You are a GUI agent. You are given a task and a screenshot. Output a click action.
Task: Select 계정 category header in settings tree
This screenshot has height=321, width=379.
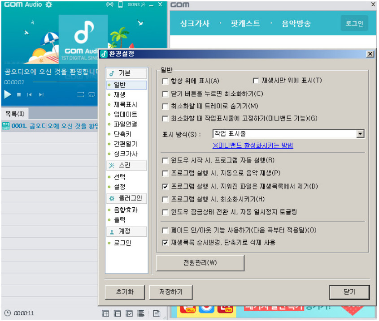(126, 231)
